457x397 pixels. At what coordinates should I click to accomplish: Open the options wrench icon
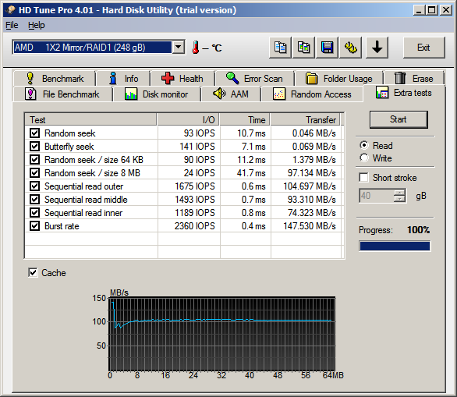click(x=351, y=48)
